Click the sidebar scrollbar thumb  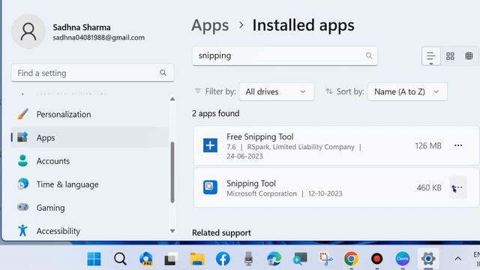click(172, 172)
